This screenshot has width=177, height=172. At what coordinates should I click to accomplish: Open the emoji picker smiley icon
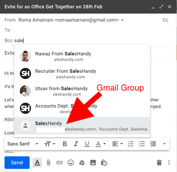pos(71,163)
